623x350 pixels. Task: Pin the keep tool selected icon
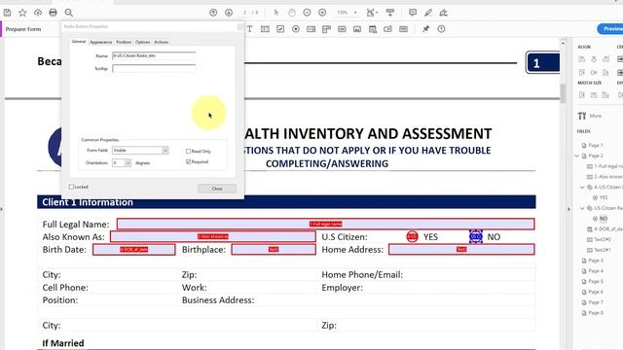click(x=426, y=29)
